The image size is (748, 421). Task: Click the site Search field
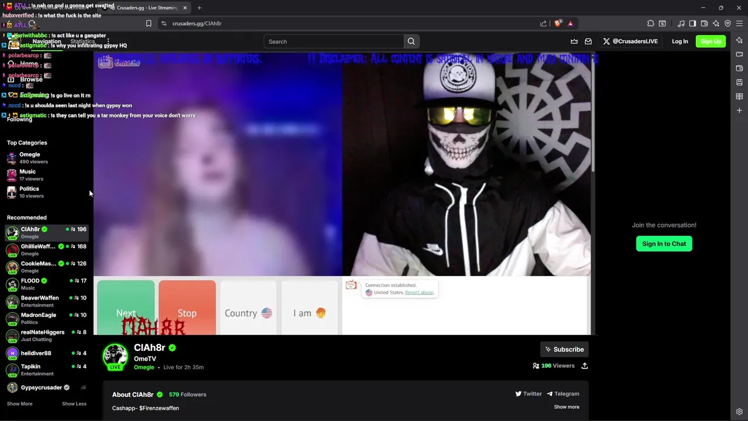pos(334,42)
